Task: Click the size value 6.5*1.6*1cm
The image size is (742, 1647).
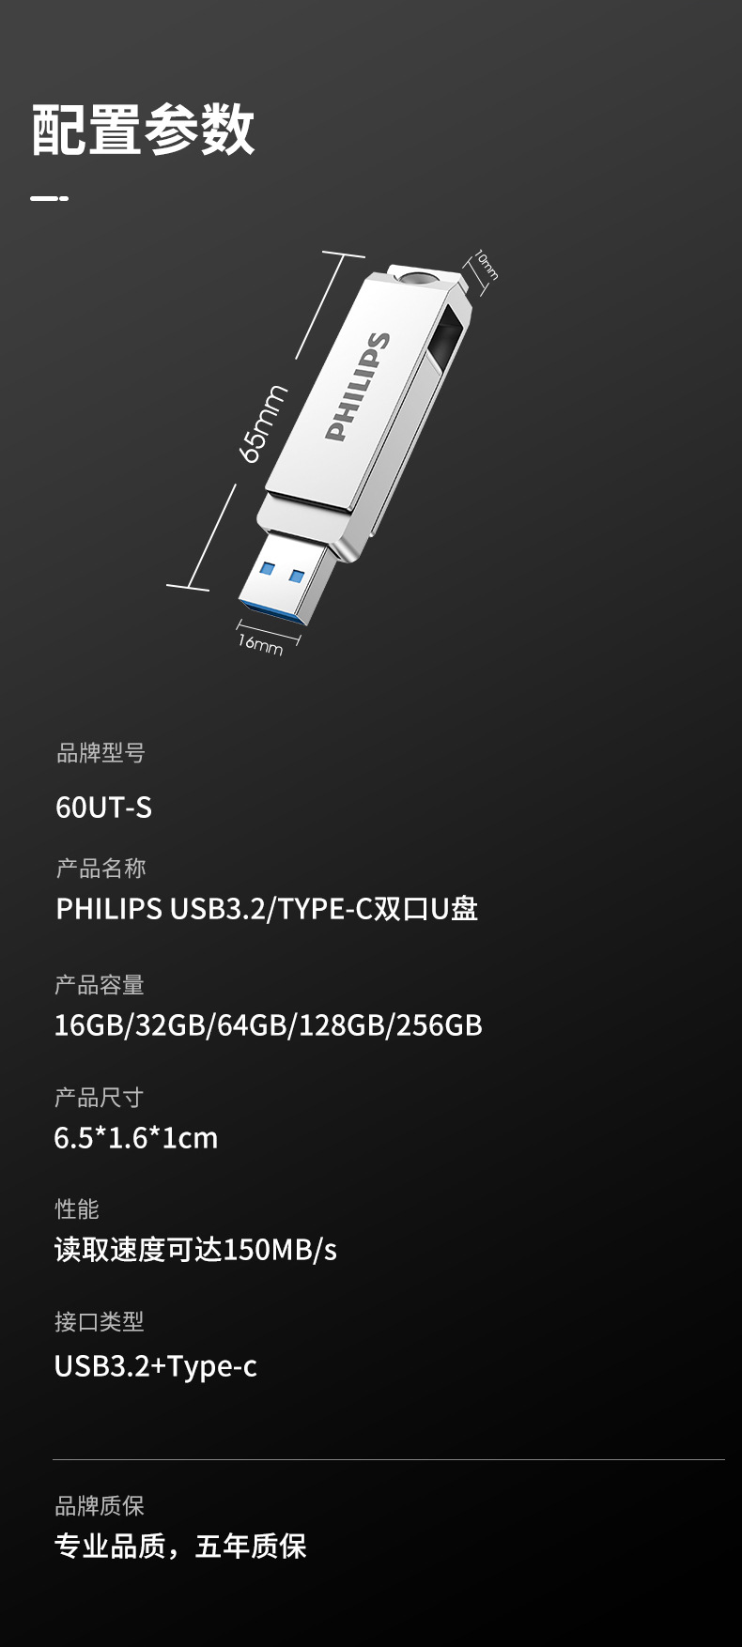Action: point(136,1138)
